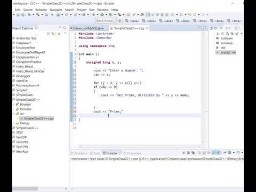Image resolution: width=256 pixels, height=192 pixels.
Task: Click the Open Console icon
Action: click(x=238, y=153)
